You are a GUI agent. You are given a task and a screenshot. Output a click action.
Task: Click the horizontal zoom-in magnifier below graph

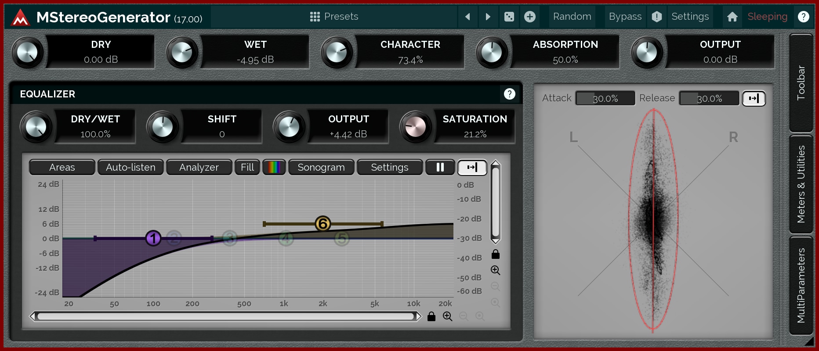[x=447, y=316]
